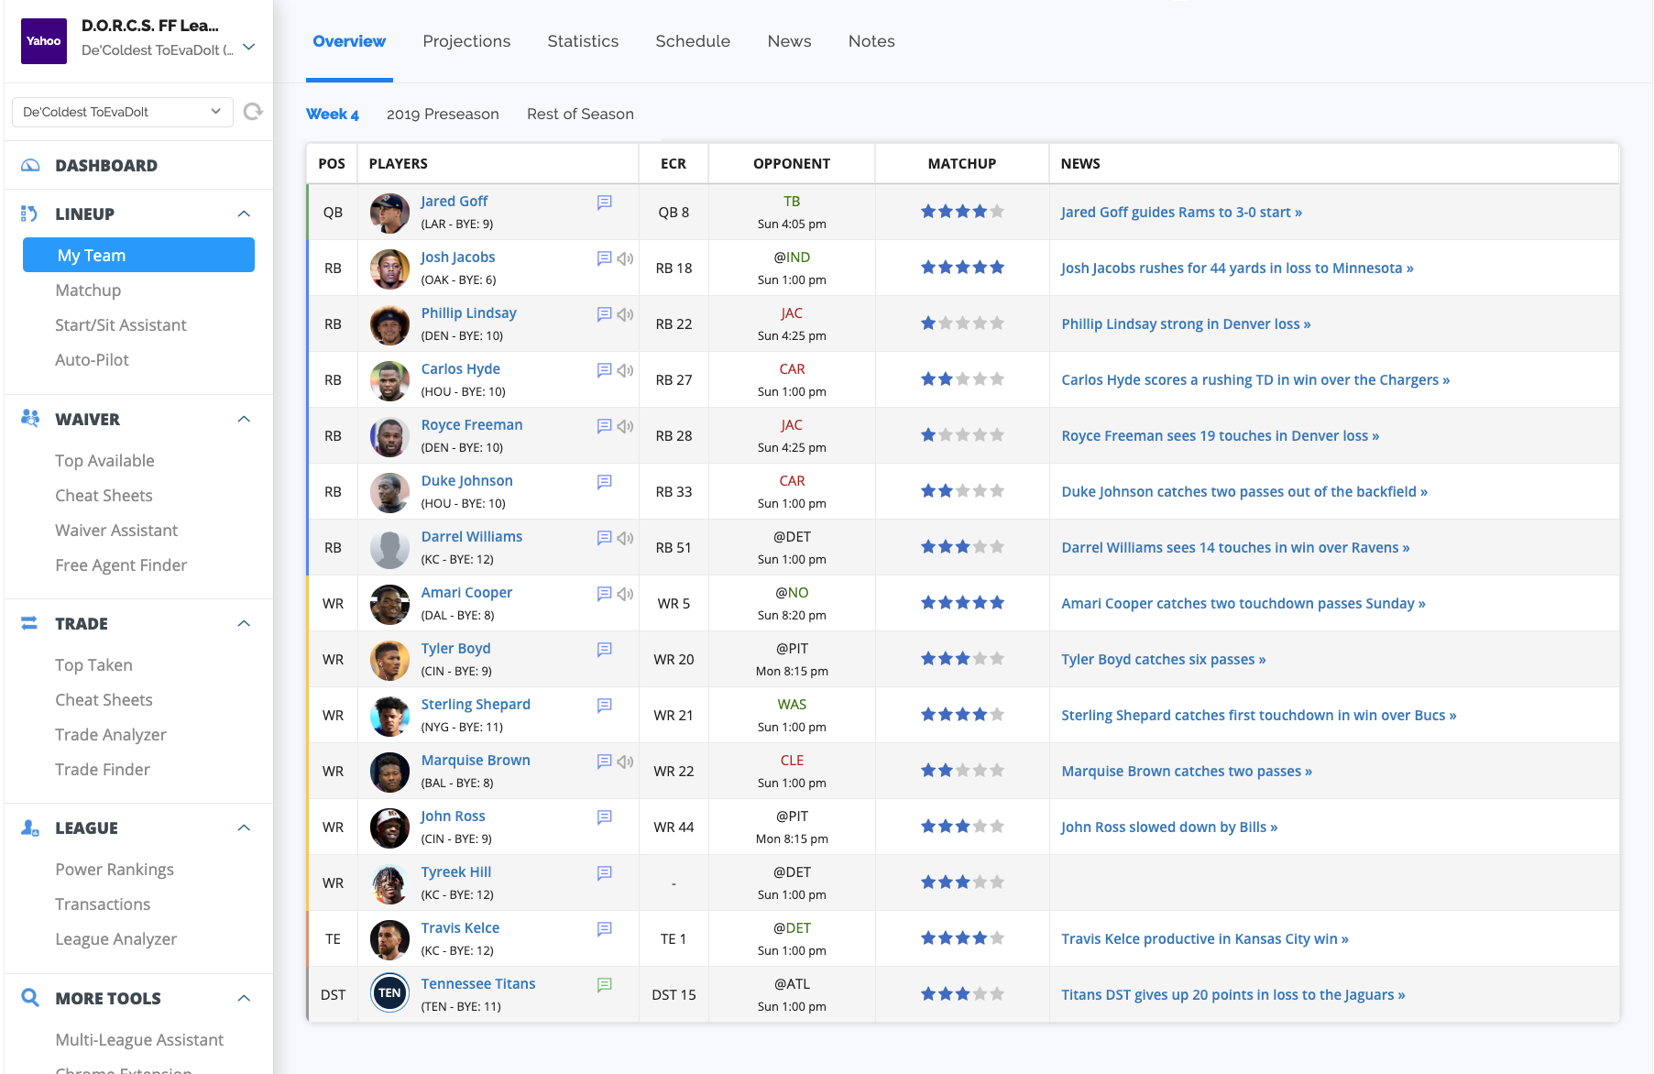1654x1074 pixels.
Task: Read 'Josh Jacobs rushes for 44 yards' news
Action: pos(1237,268)
